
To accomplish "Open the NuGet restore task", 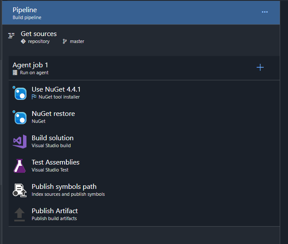I will pyautogui.click(x=144, y=117).
